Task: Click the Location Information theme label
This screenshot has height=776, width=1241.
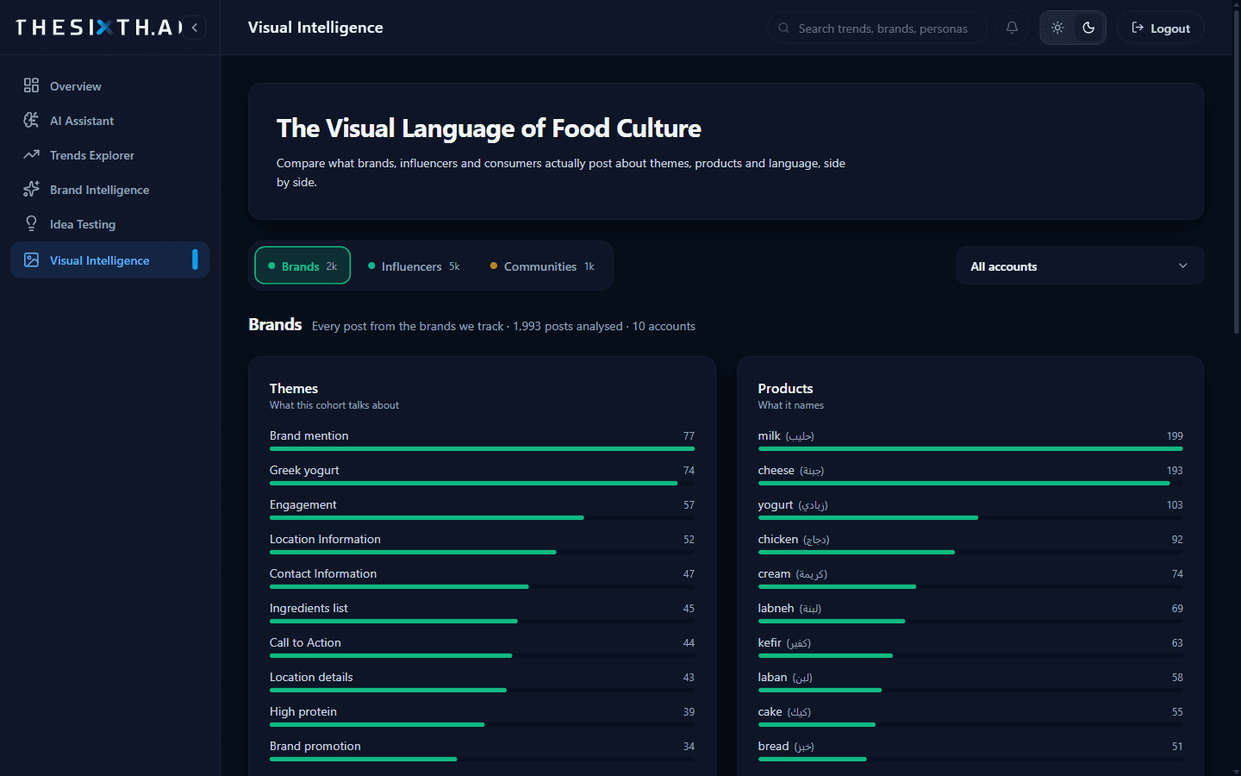Action: tap(325, 539)
